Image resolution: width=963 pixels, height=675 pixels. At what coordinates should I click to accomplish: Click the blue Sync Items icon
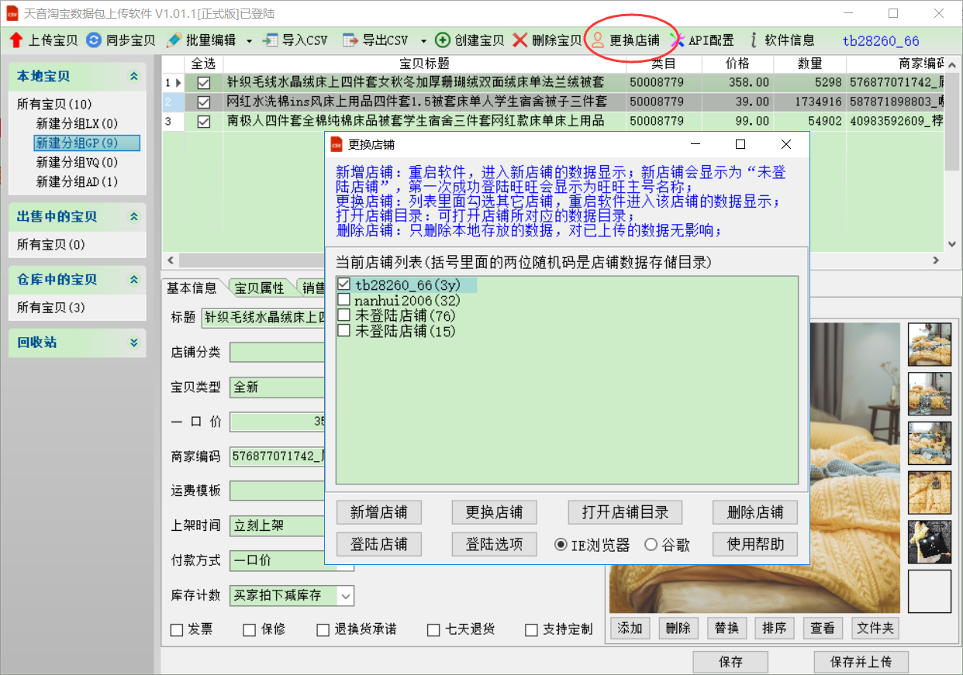click(x=94, y=40)
